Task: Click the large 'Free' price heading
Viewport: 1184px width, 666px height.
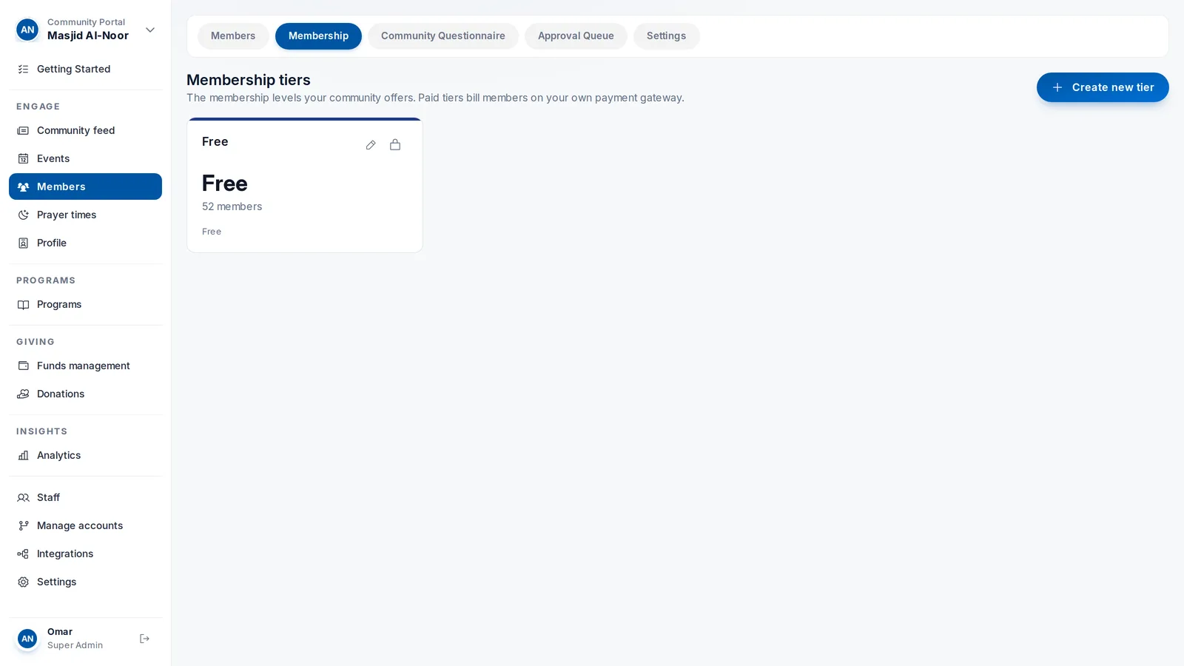Action: click(x=224, y=184)
